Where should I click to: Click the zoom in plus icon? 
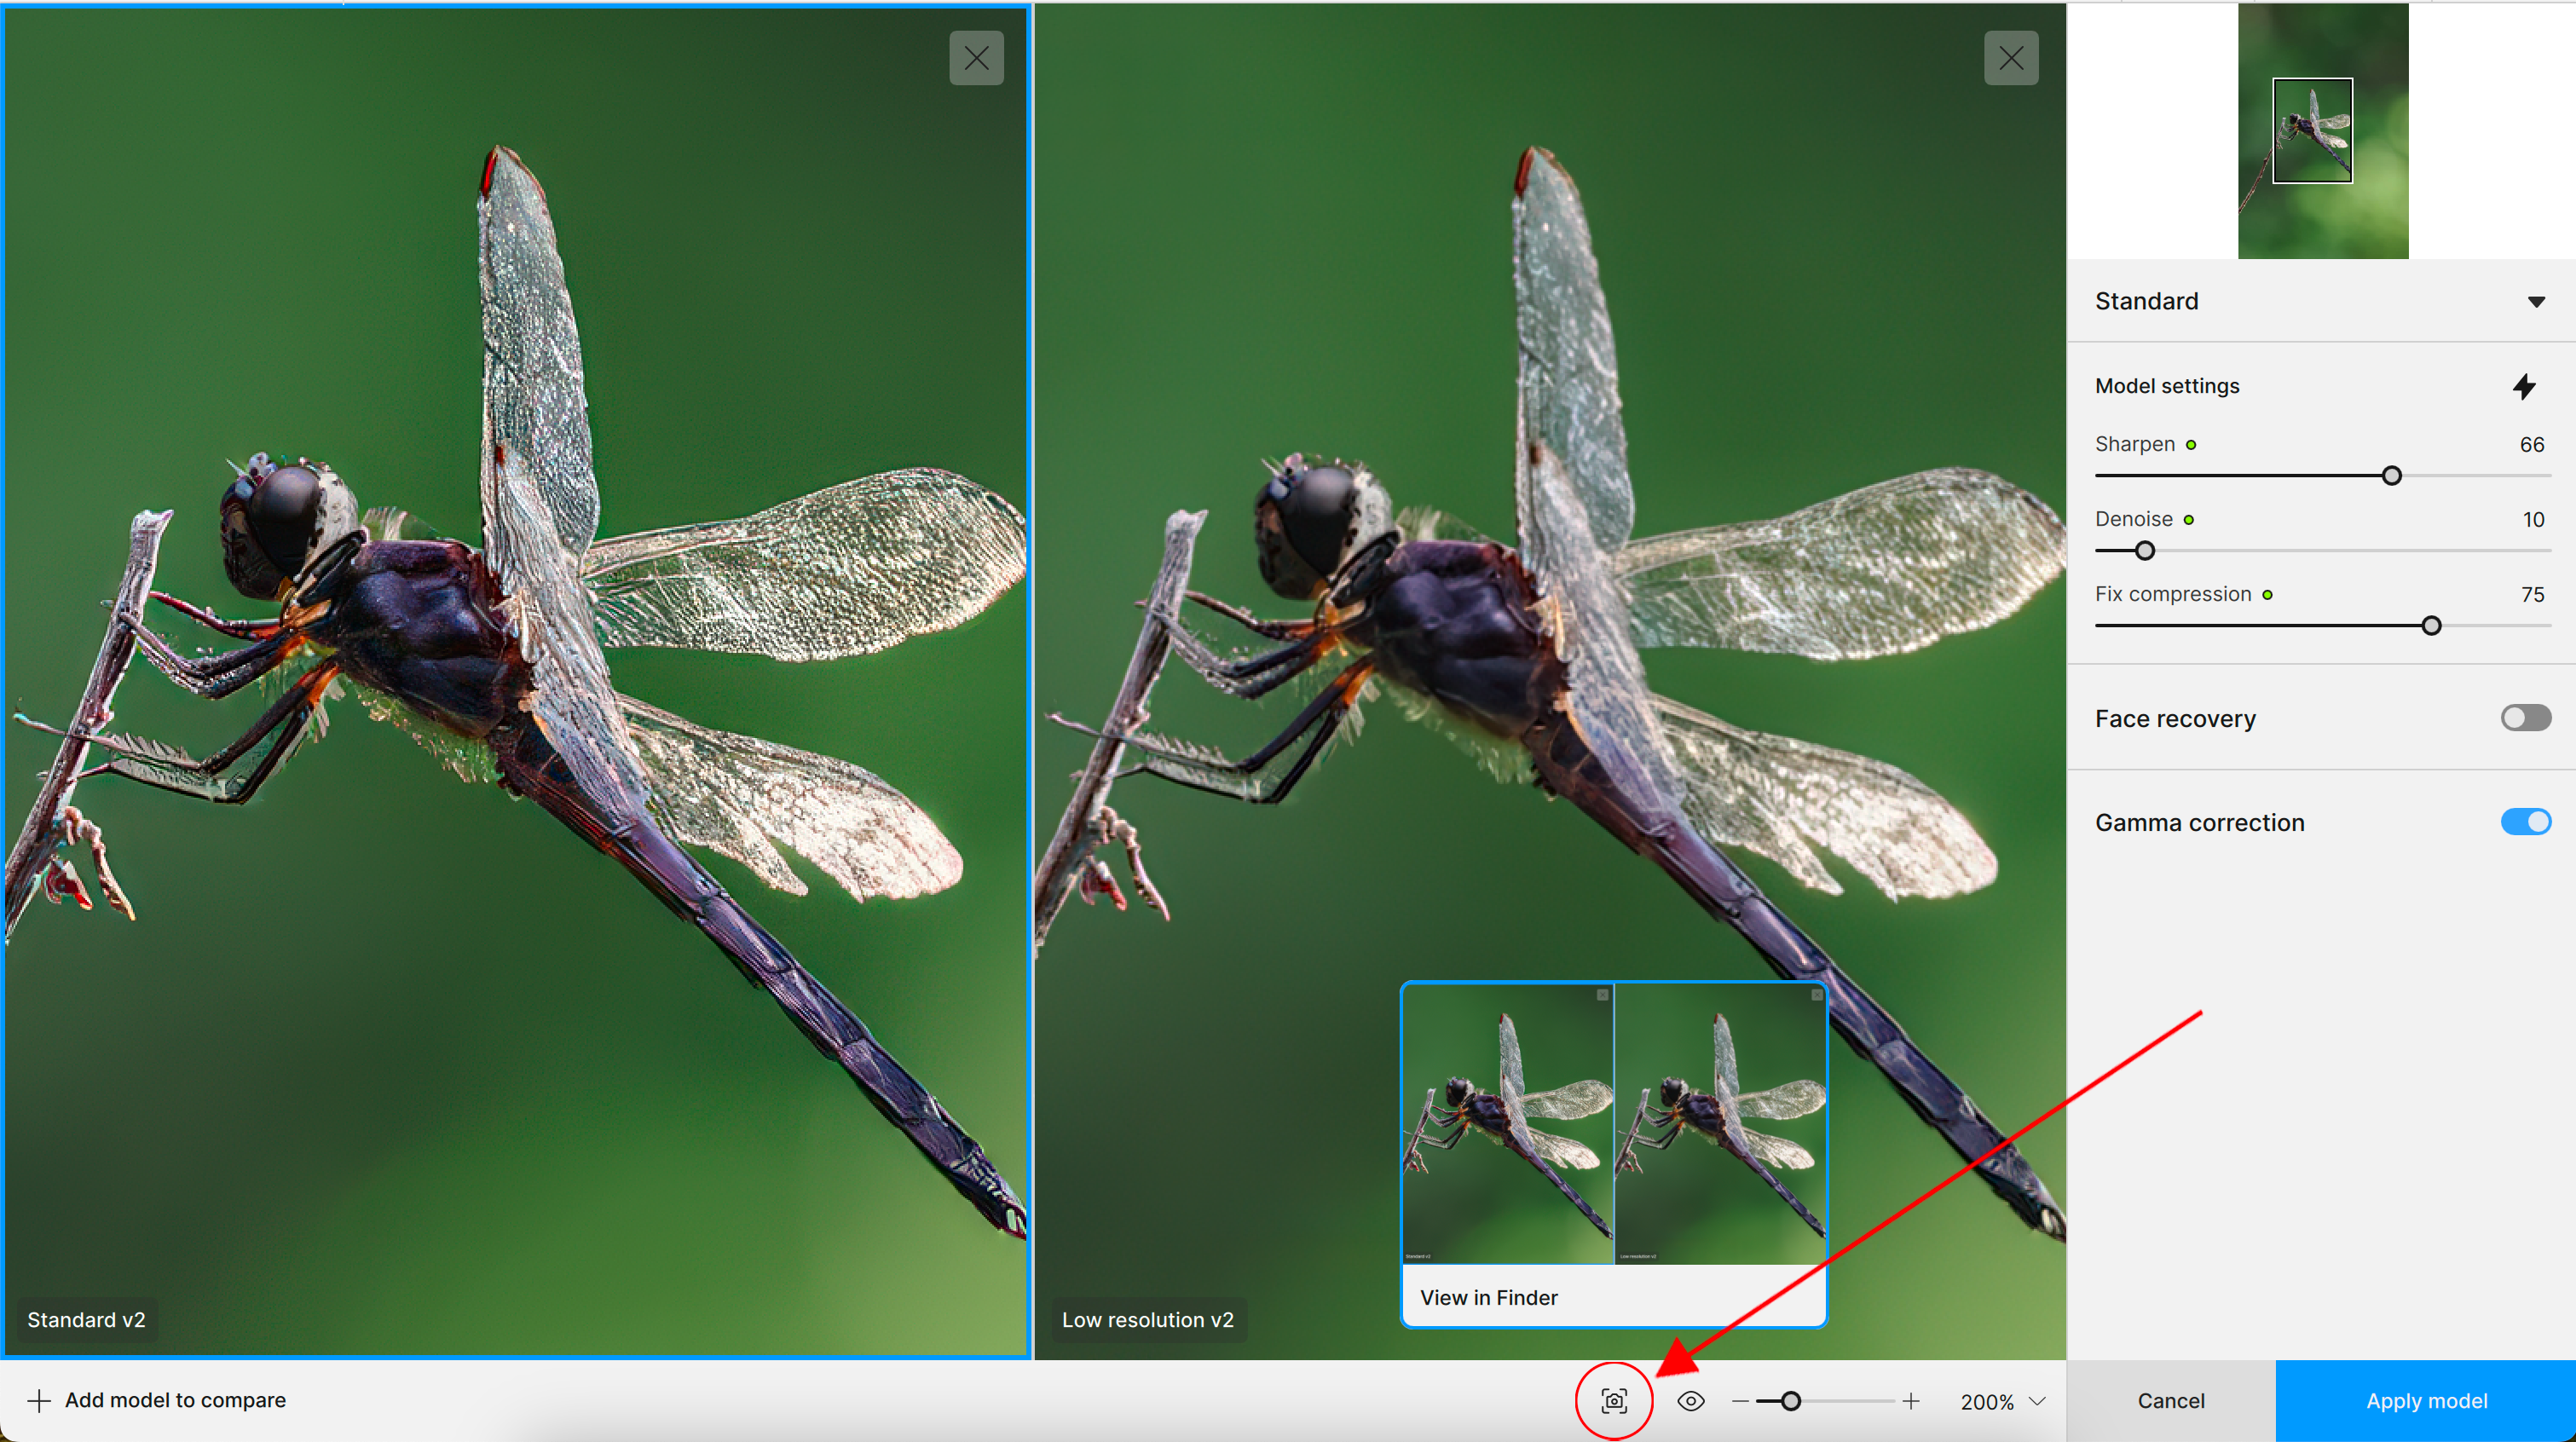(1911, 1401)
